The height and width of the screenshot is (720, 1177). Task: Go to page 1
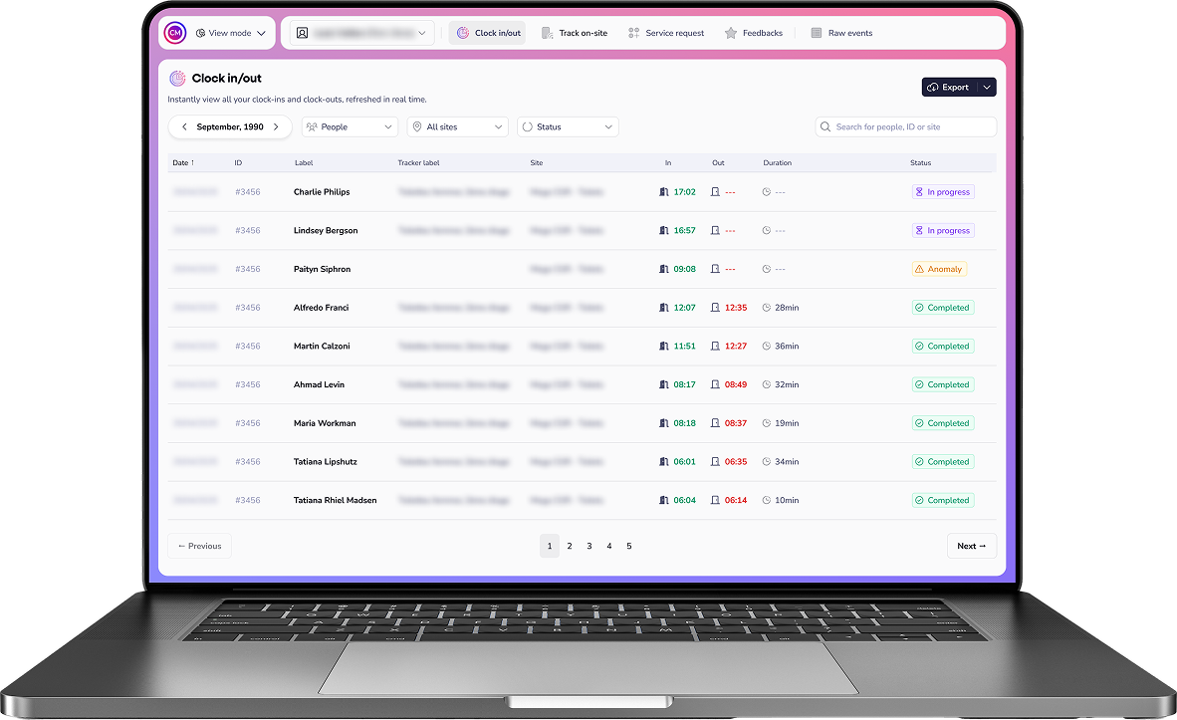click(550, 546)
